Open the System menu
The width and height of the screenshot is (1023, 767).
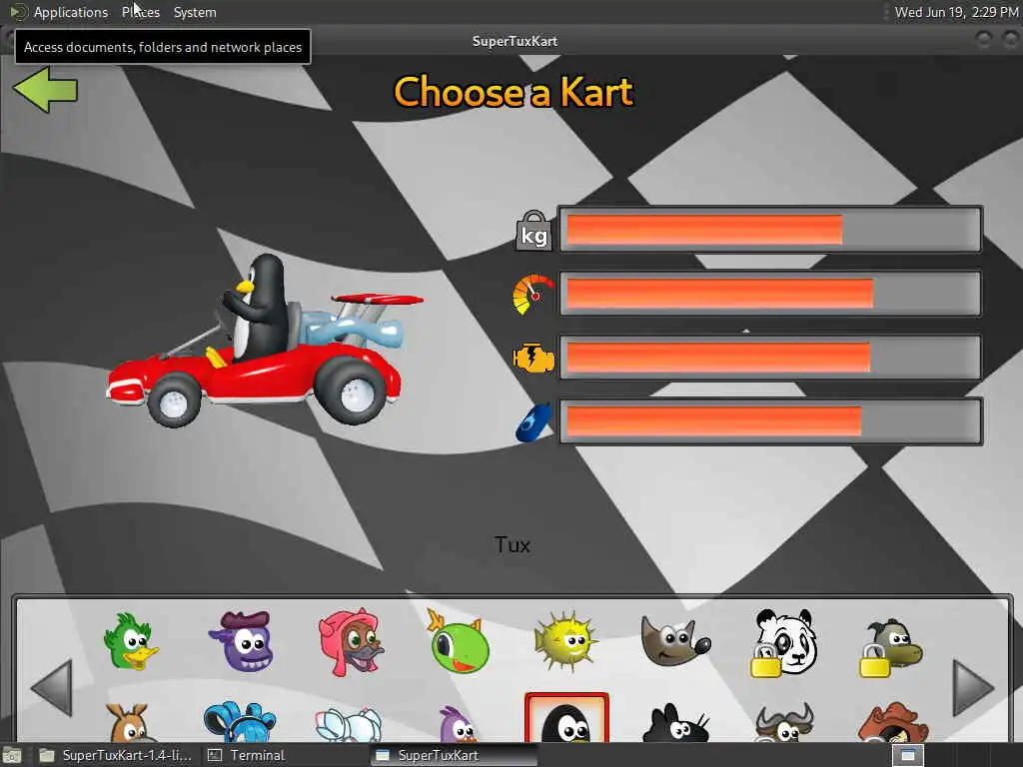point(195,12)
